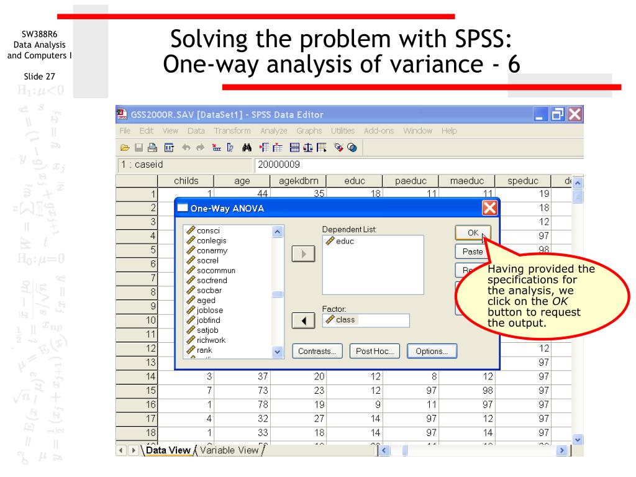
Task: Click the variable list's scroll-up arrow
Action: pyautogui.click(x=278, y=232)
